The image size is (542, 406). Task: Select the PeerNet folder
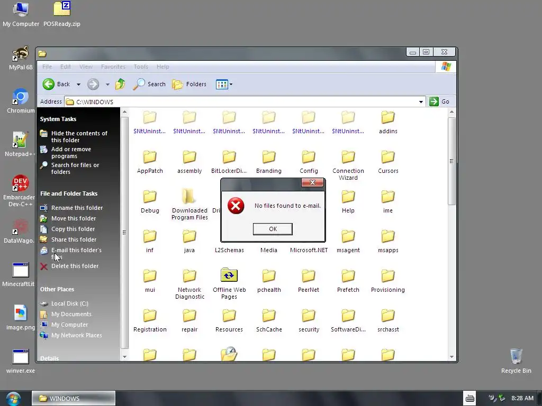click(x=309, y=281)
